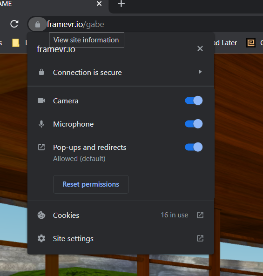The height and width of the screenshot is (276, 263).
Task: Open the Connection is secure row
Action: click(x=121, y=72)
